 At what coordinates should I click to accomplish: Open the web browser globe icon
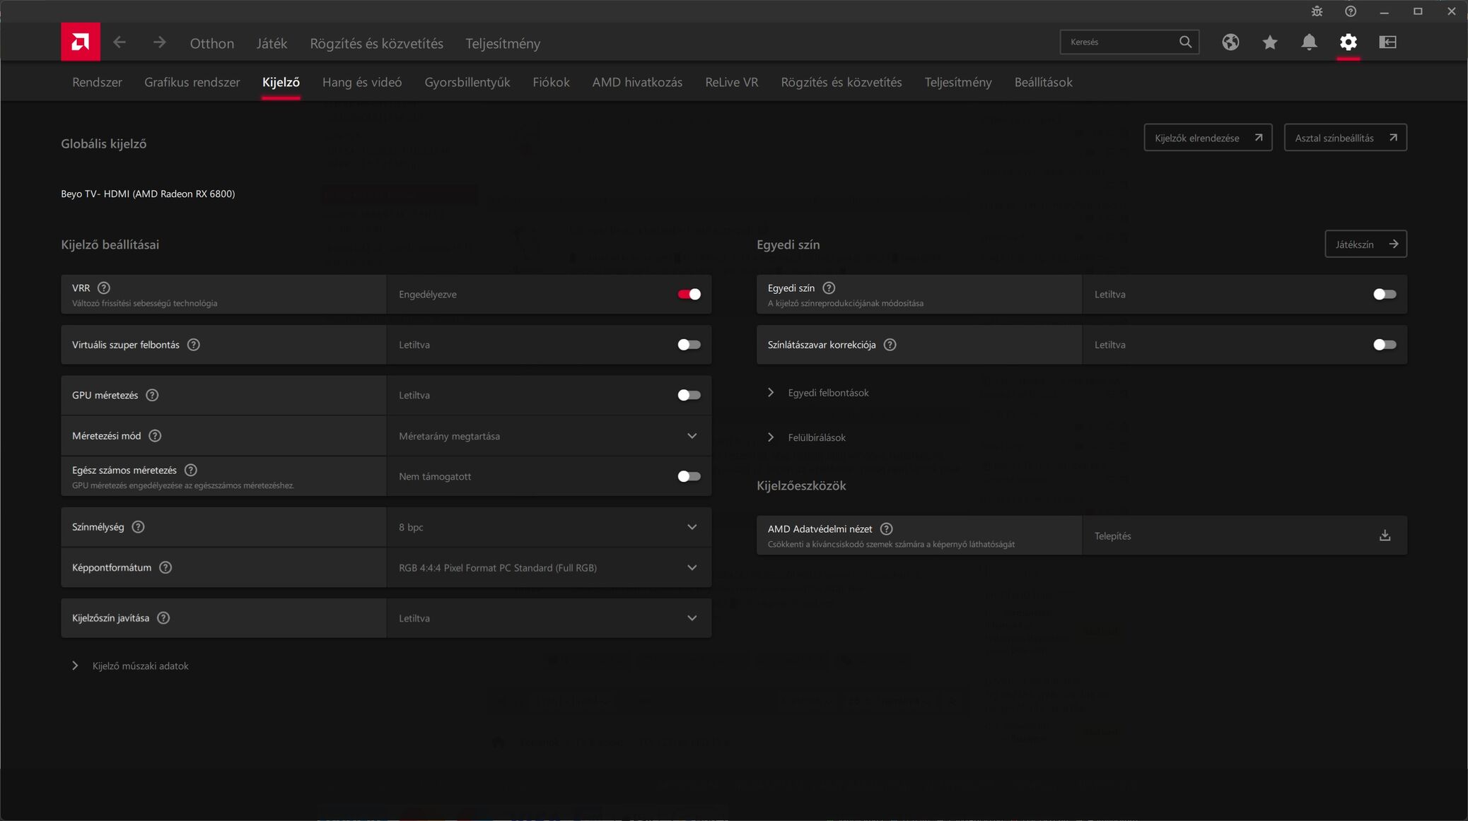(x=1230, y=42)
